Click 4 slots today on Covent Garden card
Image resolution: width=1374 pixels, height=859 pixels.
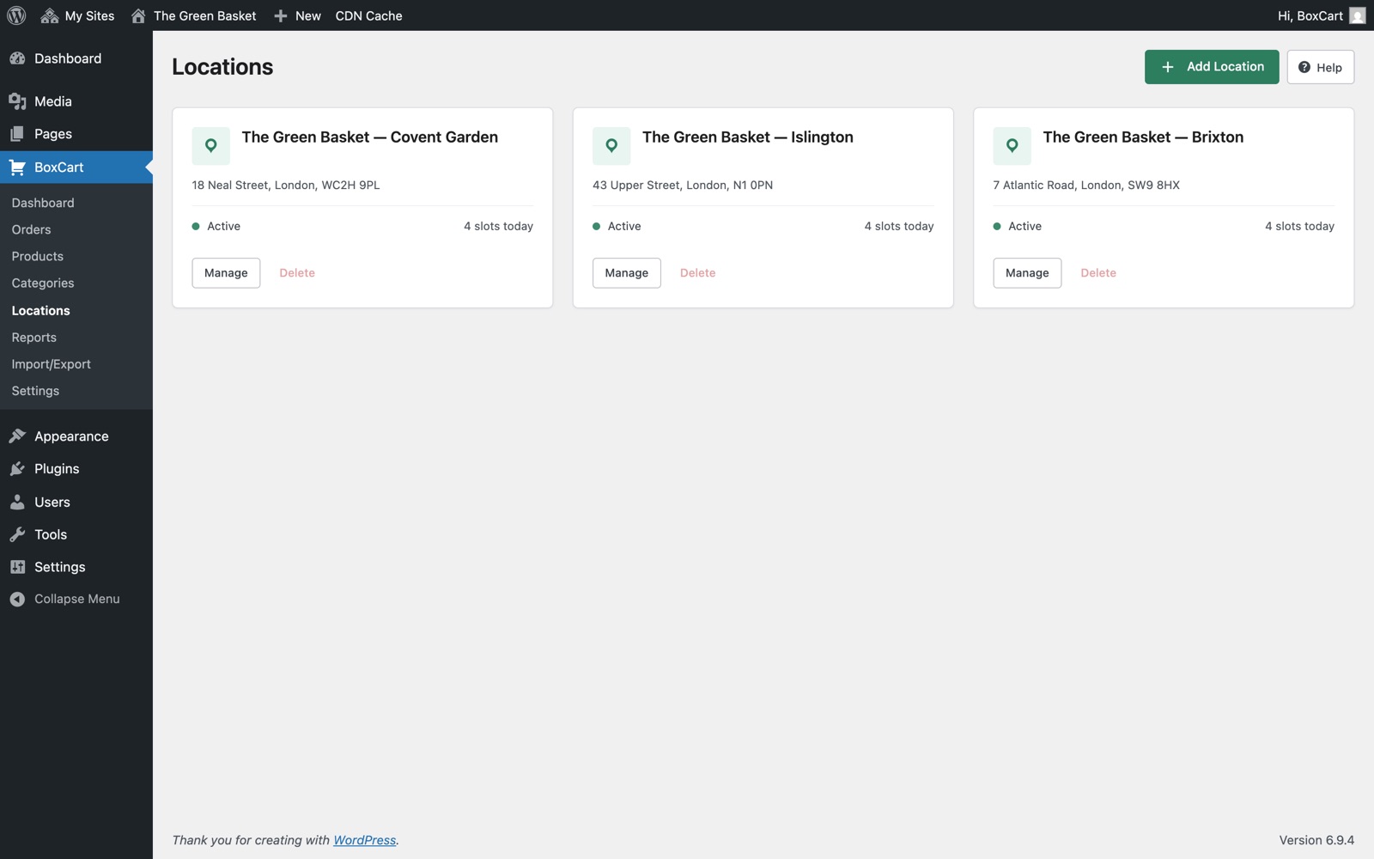pyautogui.click(x=498, y=226)
